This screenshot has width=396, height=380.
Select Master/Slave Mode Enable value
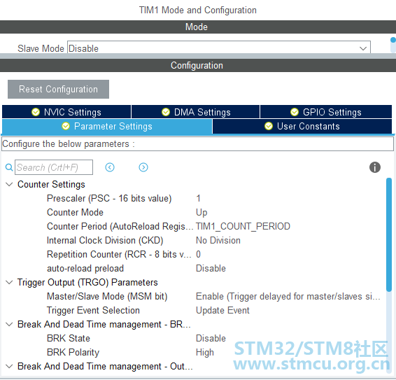[x=288, y=296]
